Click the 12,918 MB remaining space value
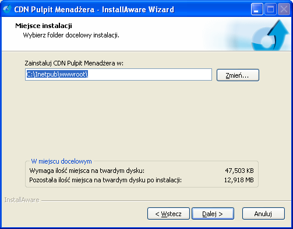The width and height of the screenshot is (293, 229). pyautogui.click(x=239, y=180)
